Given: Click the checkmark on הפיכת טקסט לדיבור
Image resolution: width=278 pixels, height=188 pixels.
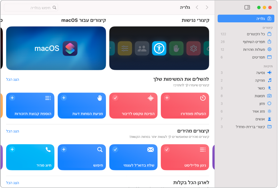Looking at the screenshot, I should [115, 98].
